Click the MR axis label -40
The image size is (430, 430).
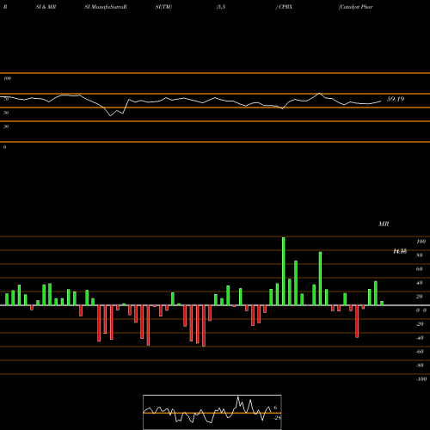(420, 338)
